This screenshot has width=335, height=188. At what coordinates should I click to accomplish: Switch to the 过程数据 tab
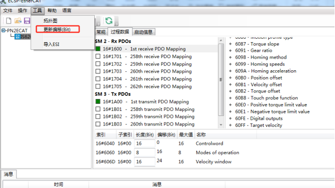point(120,31)
